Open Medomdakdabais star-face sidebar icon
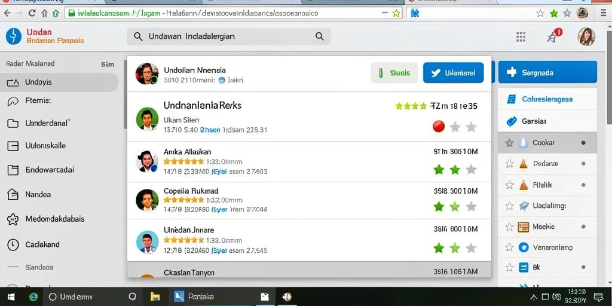Image resolution: width=612 pixels, height=306 pixels. (x=13, y=219)
